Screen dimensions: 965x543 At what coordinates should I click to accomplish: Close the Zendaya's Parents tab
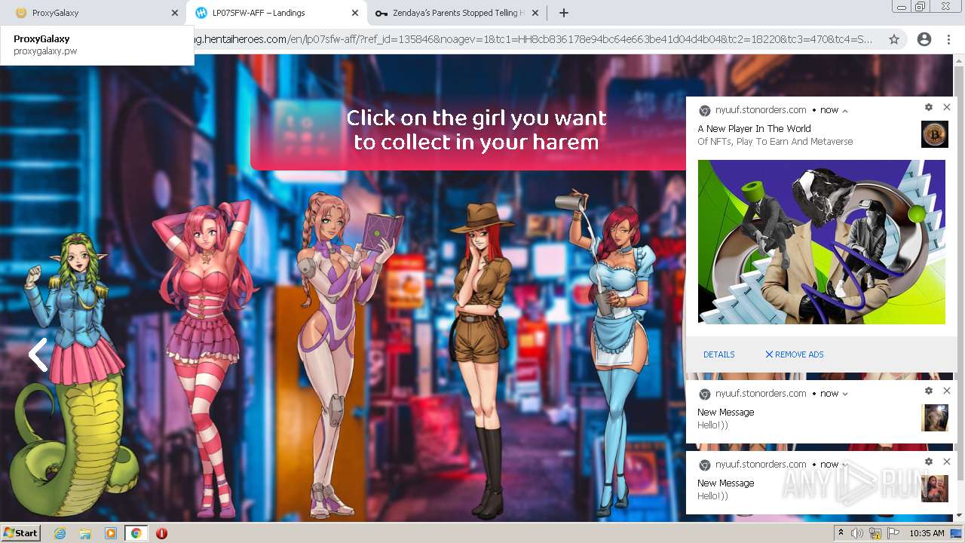[535, 13]
